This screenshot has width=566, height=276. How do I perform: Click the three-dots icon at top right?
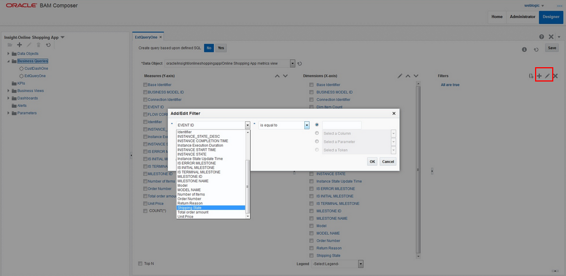(x=560, y=6)
